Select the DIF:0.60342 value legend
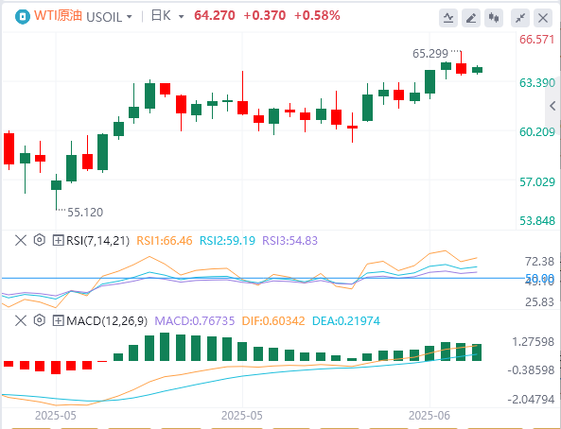The height and width of the screenshot is (429, 561). pos(273,321)
